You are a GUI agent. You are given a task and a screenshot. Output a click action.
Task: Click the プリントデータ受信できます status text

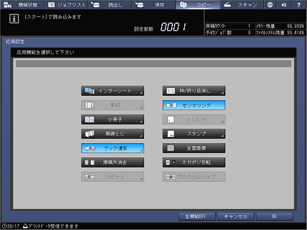coord(53,226)
